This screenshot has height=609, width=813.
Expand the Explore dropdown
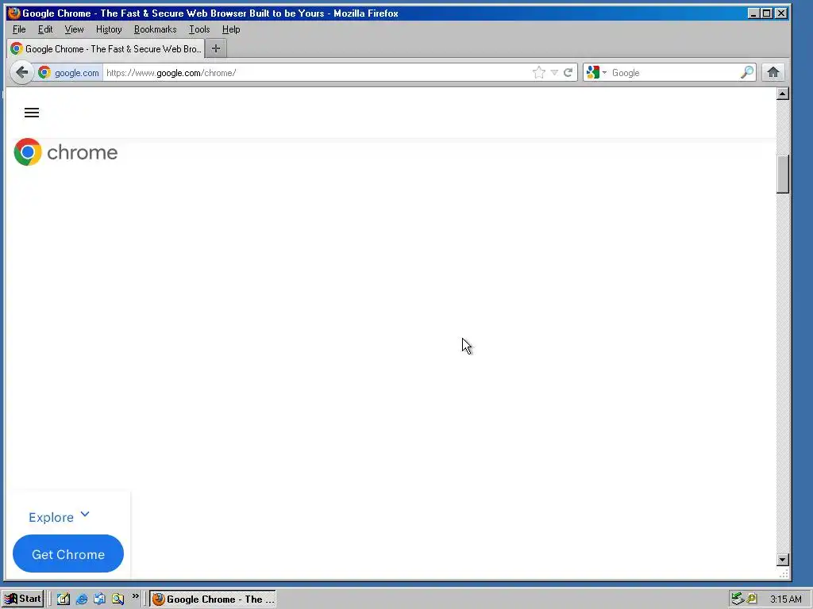click(59, 516)
